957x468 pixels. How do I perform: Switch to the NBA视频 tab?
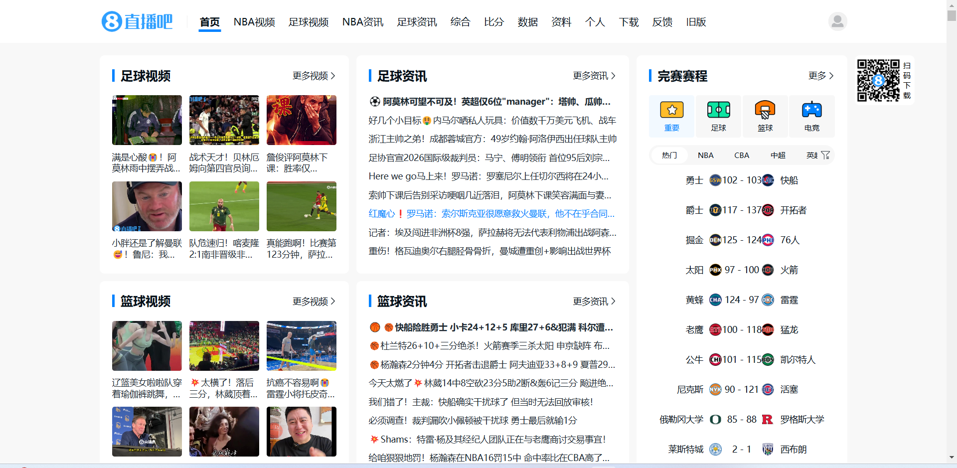254,22
